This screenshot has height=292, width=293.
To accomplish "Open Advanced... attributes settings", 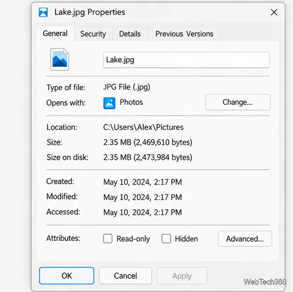I will coord(245,239).
